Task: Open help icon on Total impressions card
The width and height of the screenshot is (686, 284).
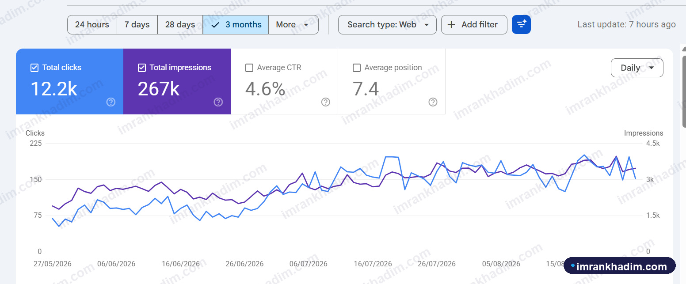Action: [218, 102]
